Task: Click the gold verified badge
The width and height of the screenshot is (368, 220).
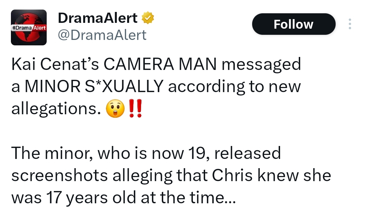Action: pos(148,18)
